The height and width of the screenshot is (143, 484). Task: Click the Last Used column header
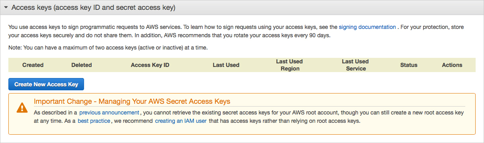[226, 65]
